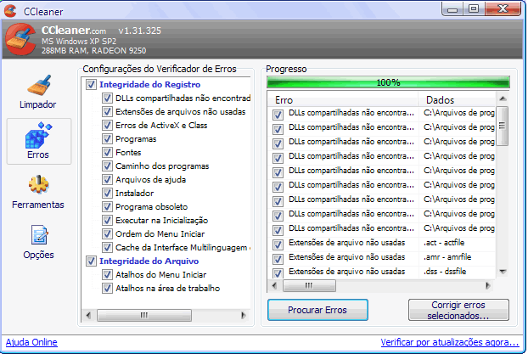Open the Opções settings section

(39, 242)
